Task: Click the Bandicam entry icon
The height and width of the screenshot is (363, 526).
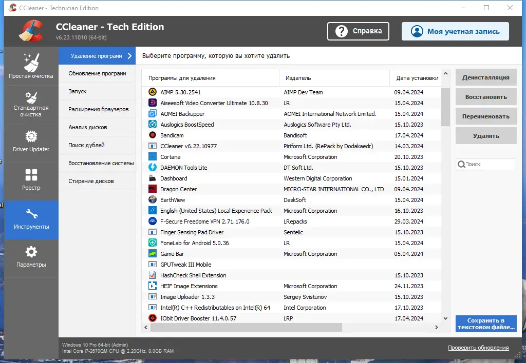Action: 154,135
